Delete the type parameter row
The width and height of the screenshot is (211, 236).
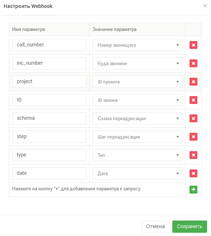(193, 155)
